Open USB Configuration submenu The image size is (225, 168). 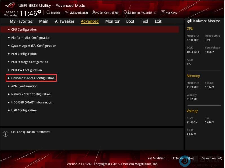point(24,110)
